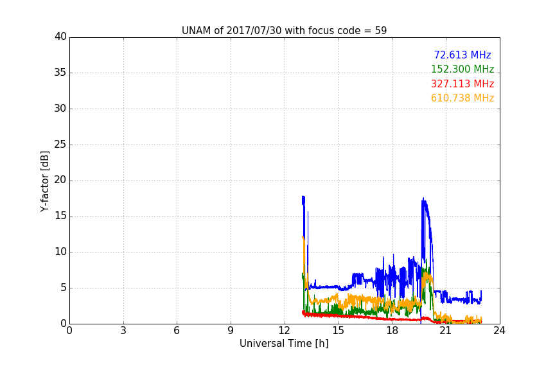Screen dimensions: 555x370
Task: Click the x-axis tick label '12'
Action: point(285,331)
